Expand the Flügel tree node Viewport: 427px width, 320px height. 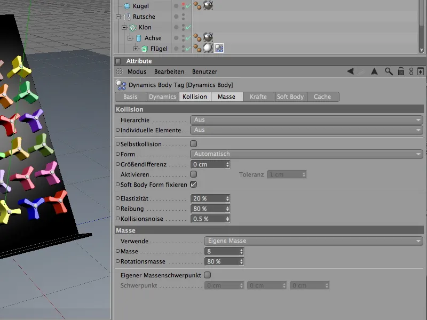[136, 49]
